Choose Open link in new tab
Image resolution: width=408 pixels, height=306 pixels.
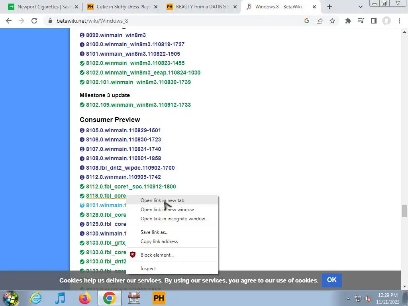[172, 200]
